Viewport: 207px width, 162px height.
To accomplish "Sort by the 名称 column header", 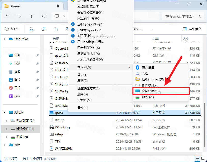I will point(56,38).
